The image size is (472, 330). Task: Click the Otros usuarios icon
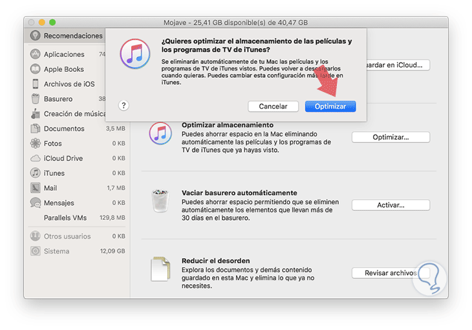[35, 236]
